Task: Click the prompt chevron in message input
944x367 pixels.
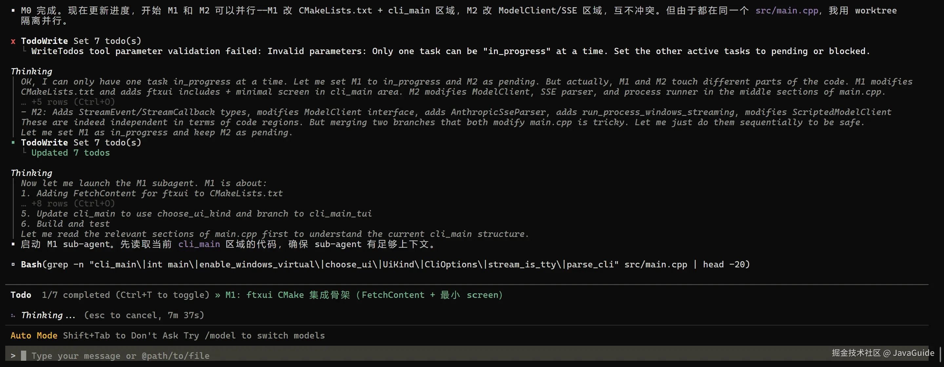Action: coord(13,356)
